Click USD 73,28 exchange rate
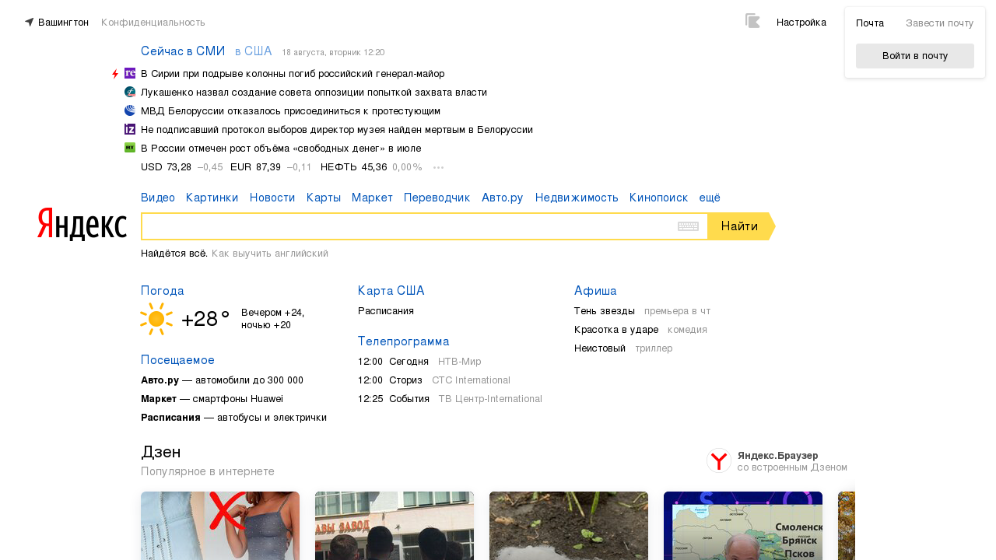The width and height of the screenshot is (996, 560). [166, 167]
